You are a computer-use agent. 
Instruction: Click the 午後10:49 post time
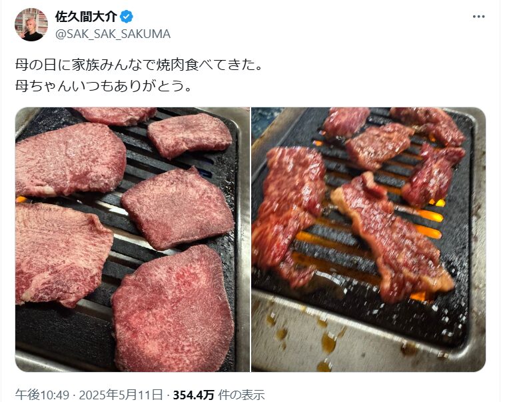(x=42, y=395)
